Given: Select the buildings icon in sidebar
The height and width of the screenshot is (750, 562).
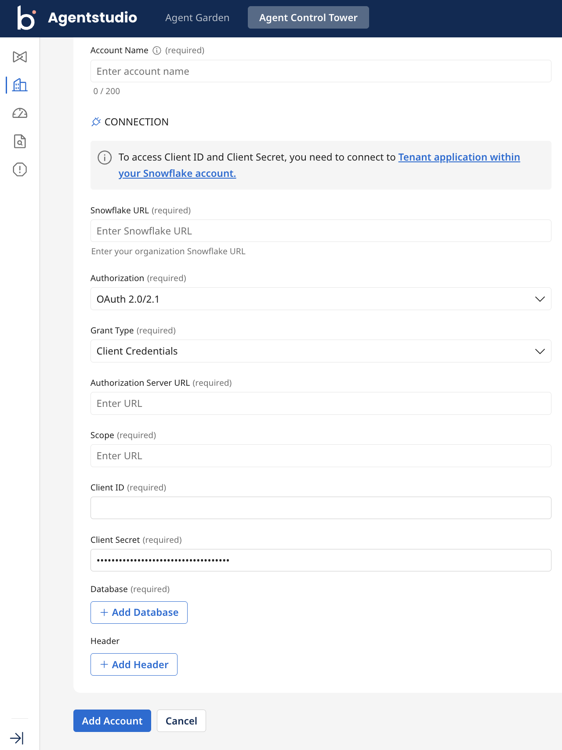Looking at the screenshot, I should coord(20,85).
